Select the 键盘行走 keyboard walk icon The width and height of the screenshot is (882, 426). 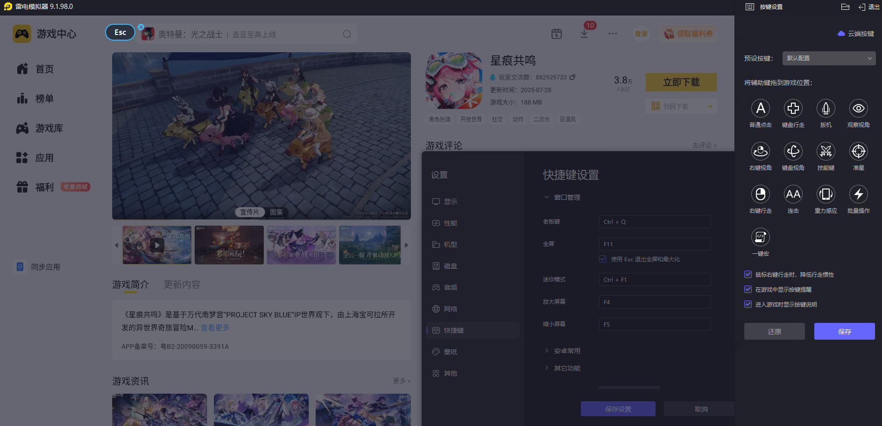793,108
